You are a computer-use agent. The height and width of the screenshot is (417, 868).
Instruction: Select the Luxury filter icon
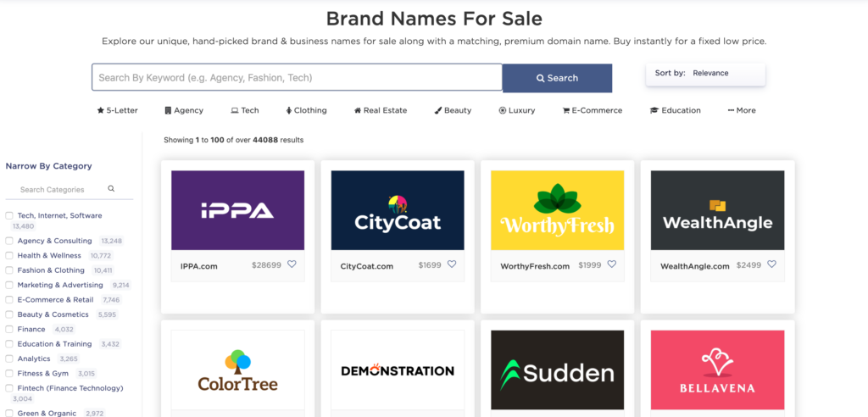click(503, 110)
